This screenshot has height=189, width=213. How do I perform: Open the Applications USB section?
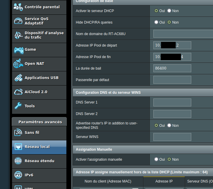point(39,78)
